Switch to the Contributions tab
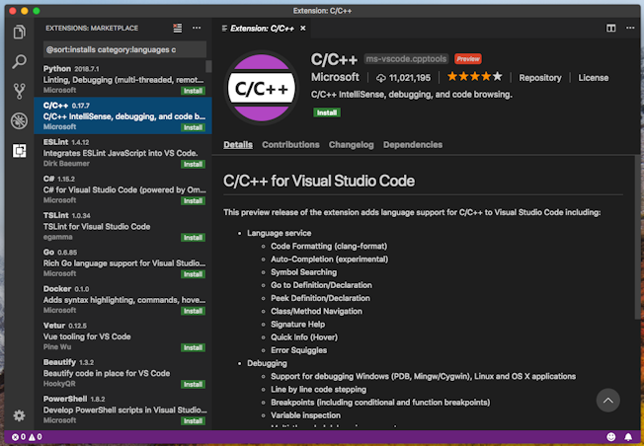Screen dimensions: 644x446 290,145
